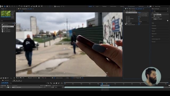Image resolution: width=170 pixels, height=96 pixels.
Task: Open the timeline Graph Editor icon
Action: [x=62, y=83]
